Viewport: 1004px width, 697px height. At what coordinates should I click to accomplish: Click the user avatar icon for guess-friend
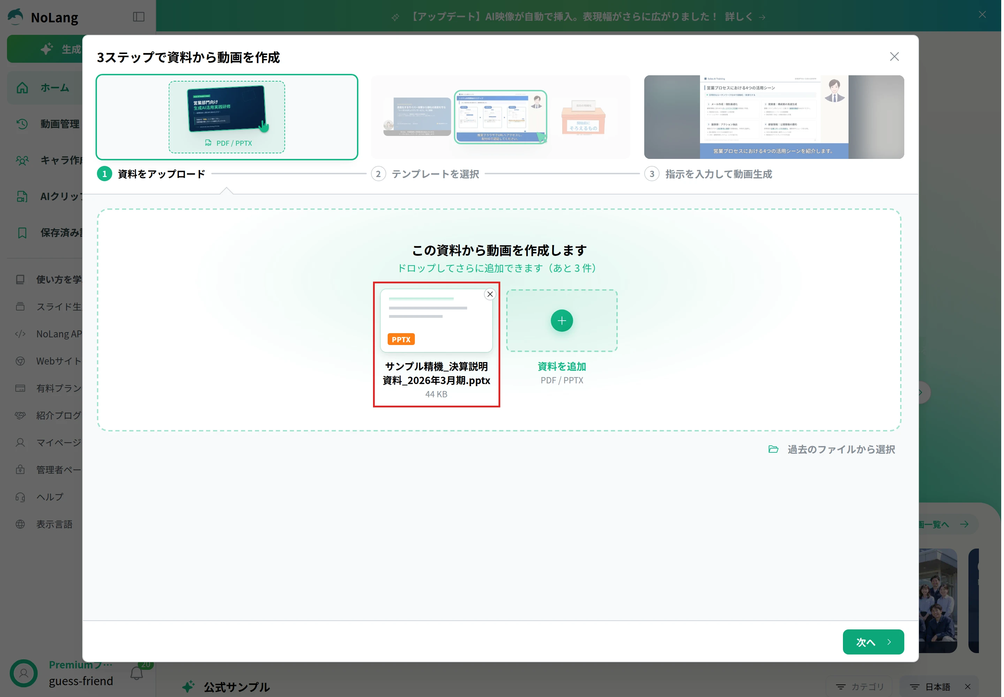pyautogui.click(x=24, y=673)
